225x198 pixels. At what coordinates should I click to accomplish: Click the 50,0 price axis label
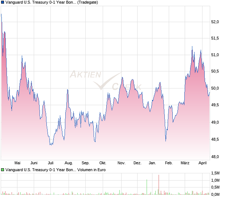[215, 88]
